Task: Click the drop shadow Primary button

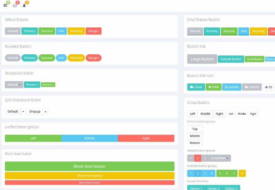Action: pyautogui.click(x=212, y=31)
